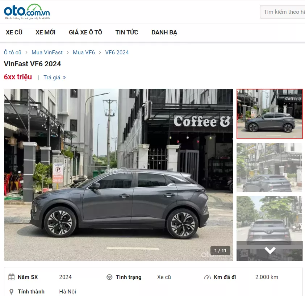Image resolution: width=305 pixels, height=296 pixels.
Task: Click the speedometer icon beside Km đã đi
Action: [208, 277]
